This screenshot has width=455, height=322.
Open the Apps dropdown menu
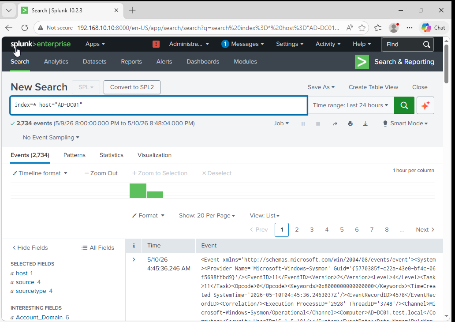[95, 44]
